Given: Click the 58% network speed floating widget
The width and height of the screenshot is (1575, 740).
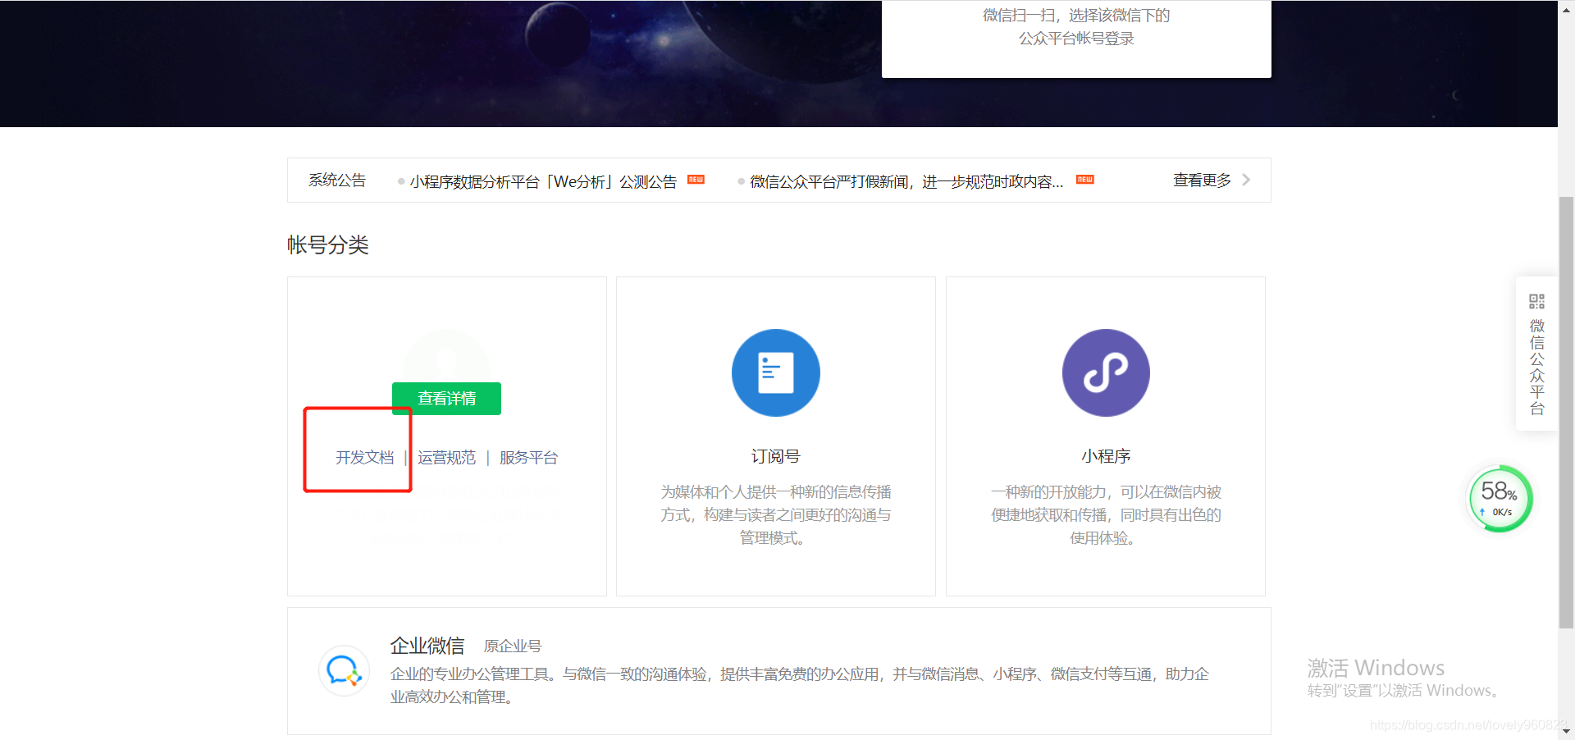Looking at the screenshot, I should (x=1500, y=499).
